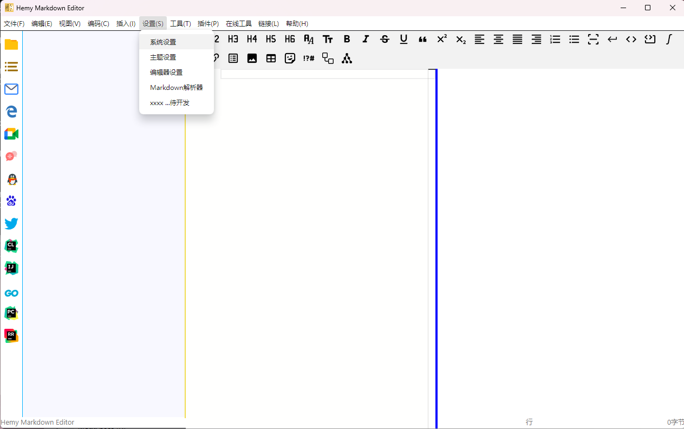684x429 pixels.
Task: Open the 插件(P) menu
Action: [x=208, y=24]
